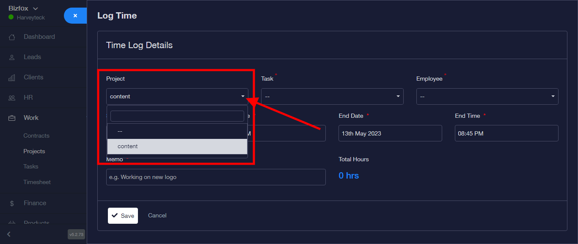This screenshot has height=244, width=578.
Task: Click the Clients building icon
Action: point(12,78)
